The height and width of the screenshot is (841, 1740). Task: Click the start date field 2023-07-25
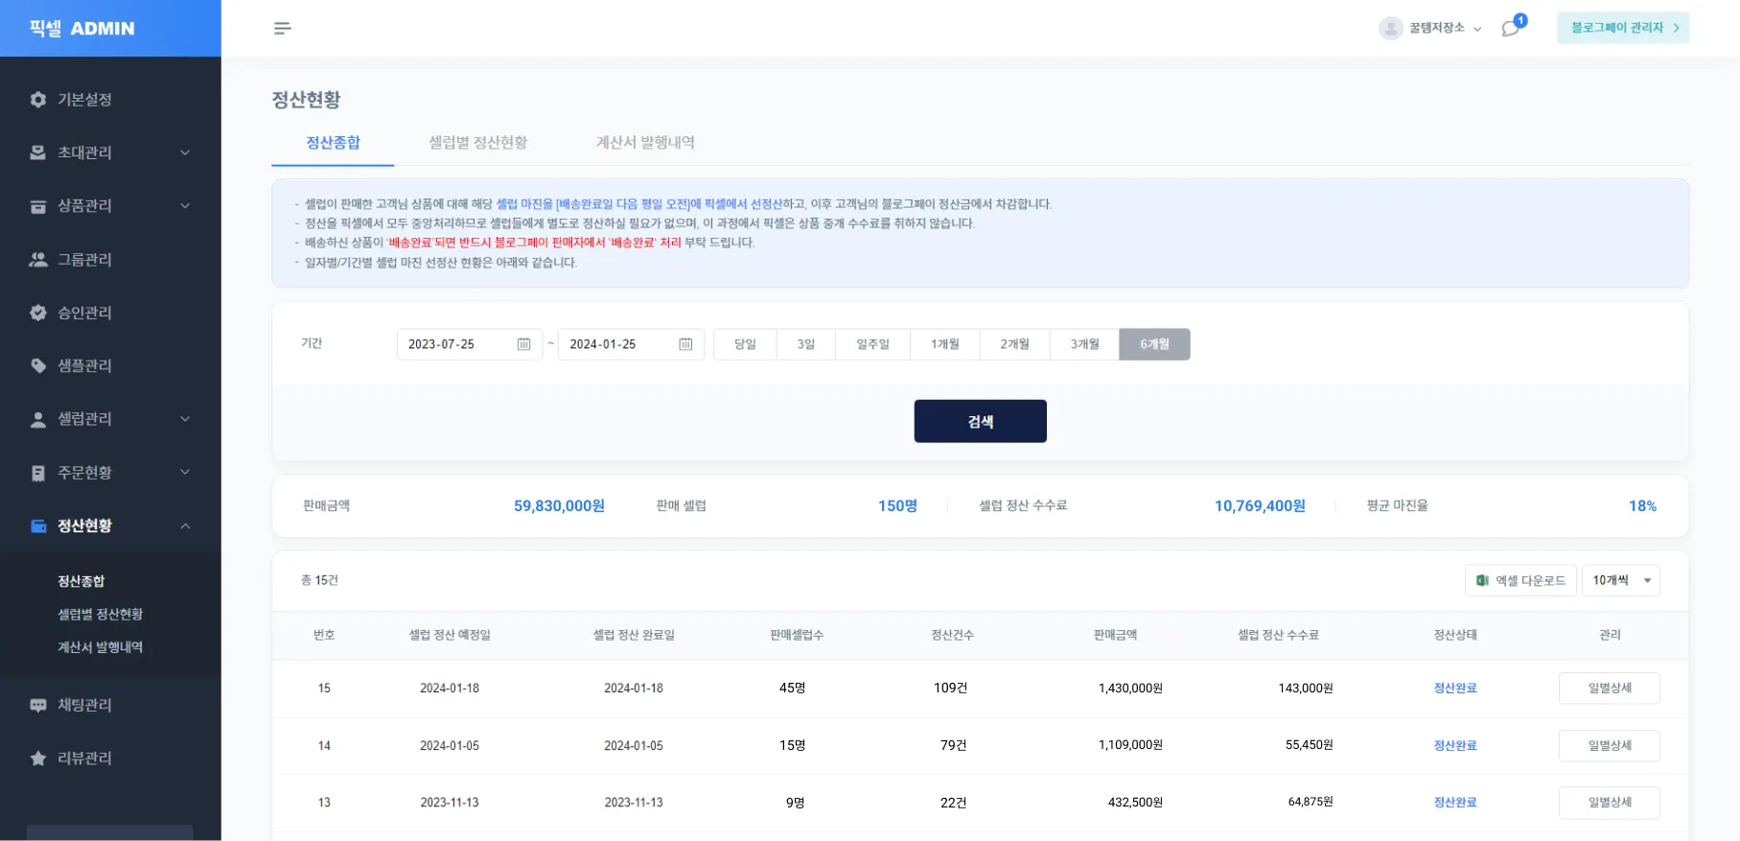[x=470, y=344]
